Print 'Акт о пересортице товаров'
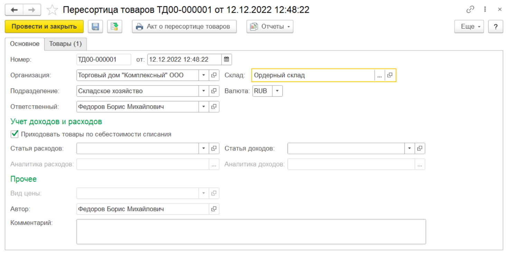This screenshot has height=254, width=508. 184,27
